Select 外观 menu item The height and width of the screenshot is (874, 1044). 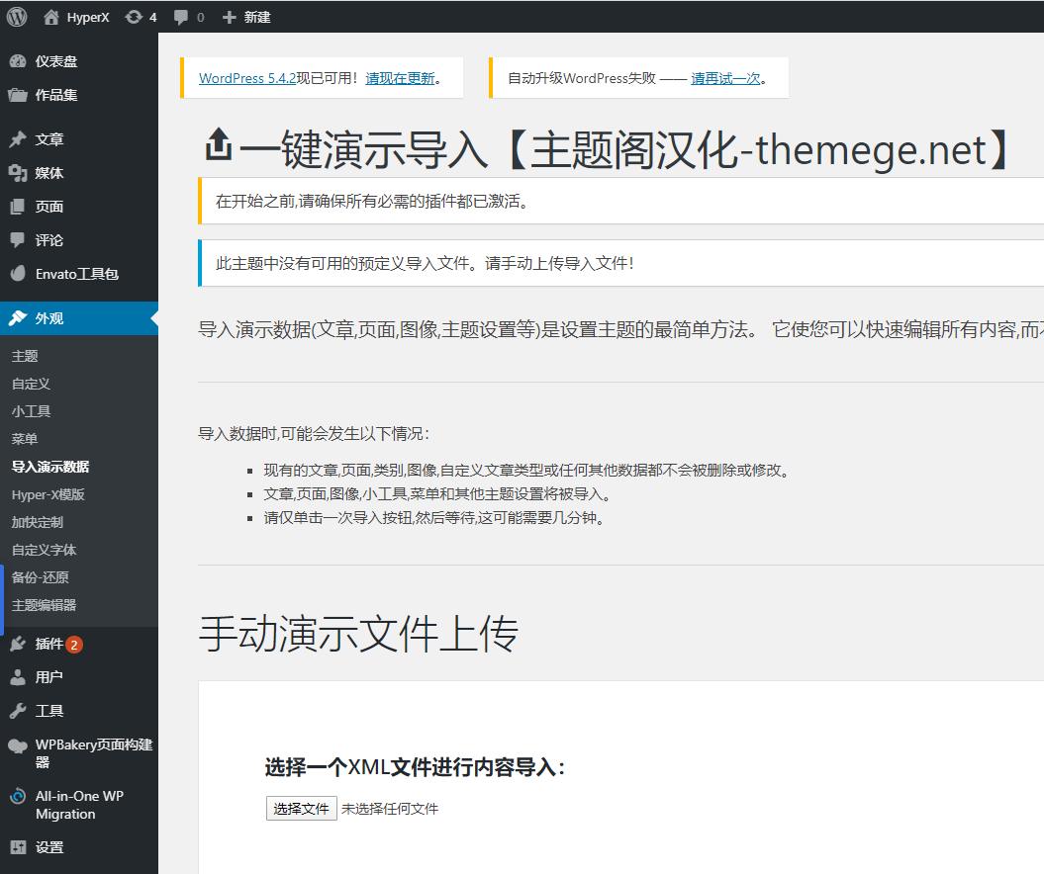49,318
